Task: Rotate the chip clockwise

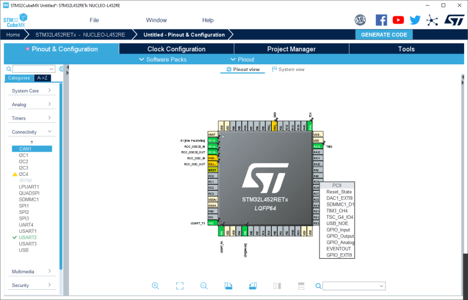Action: [228, 286]
